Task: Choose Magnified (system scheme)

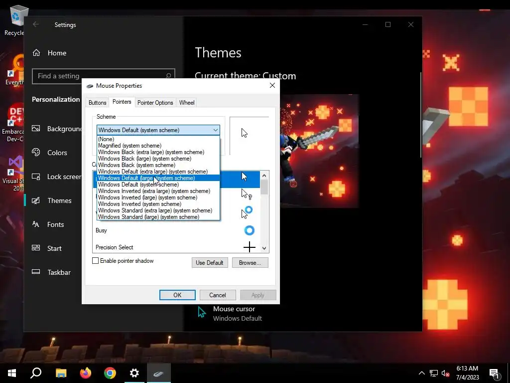Action: click(x=158, y=146)
